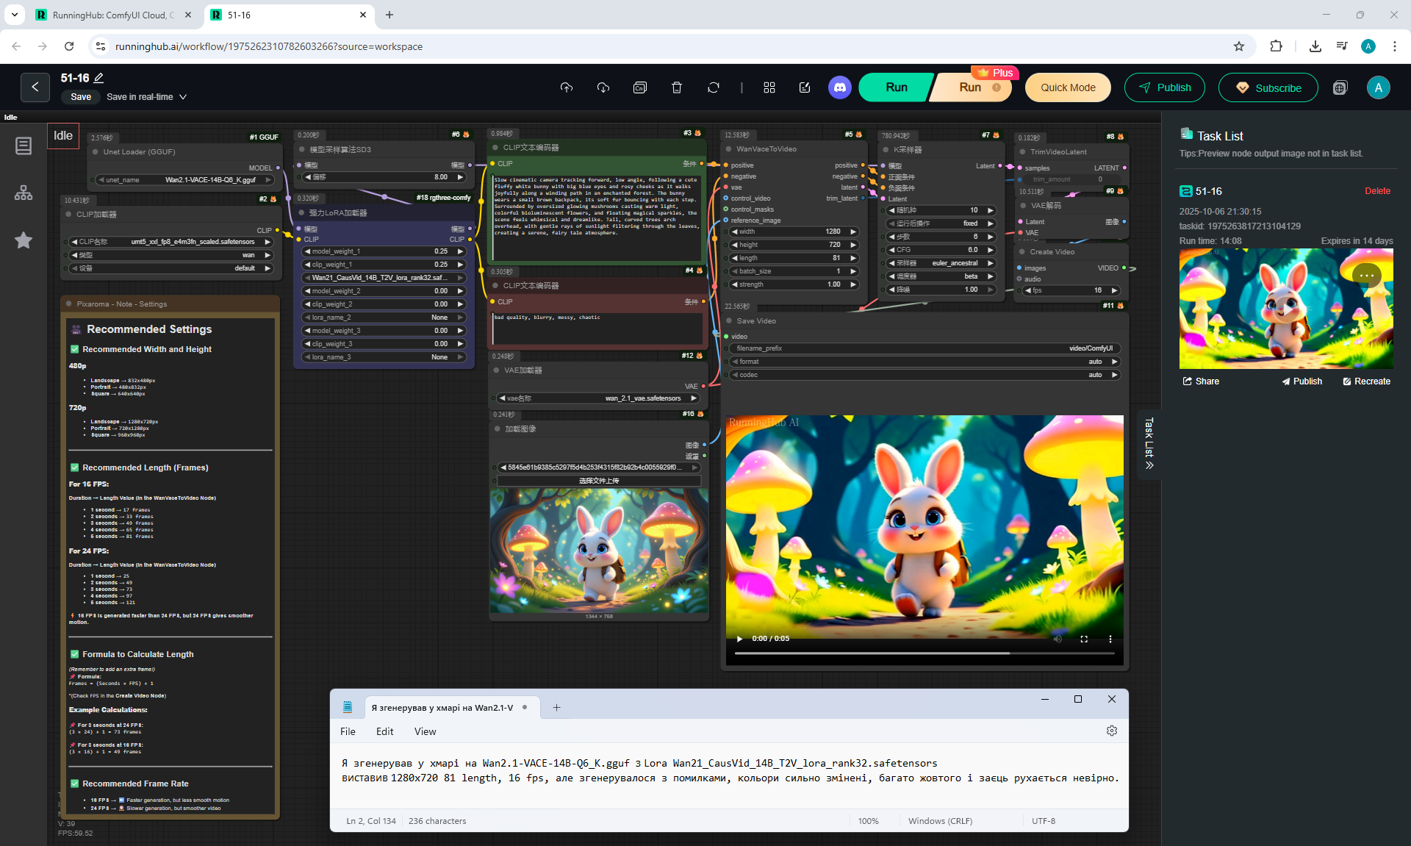
Task: Click the cloud download workflow icon
Action: (603, 87)
